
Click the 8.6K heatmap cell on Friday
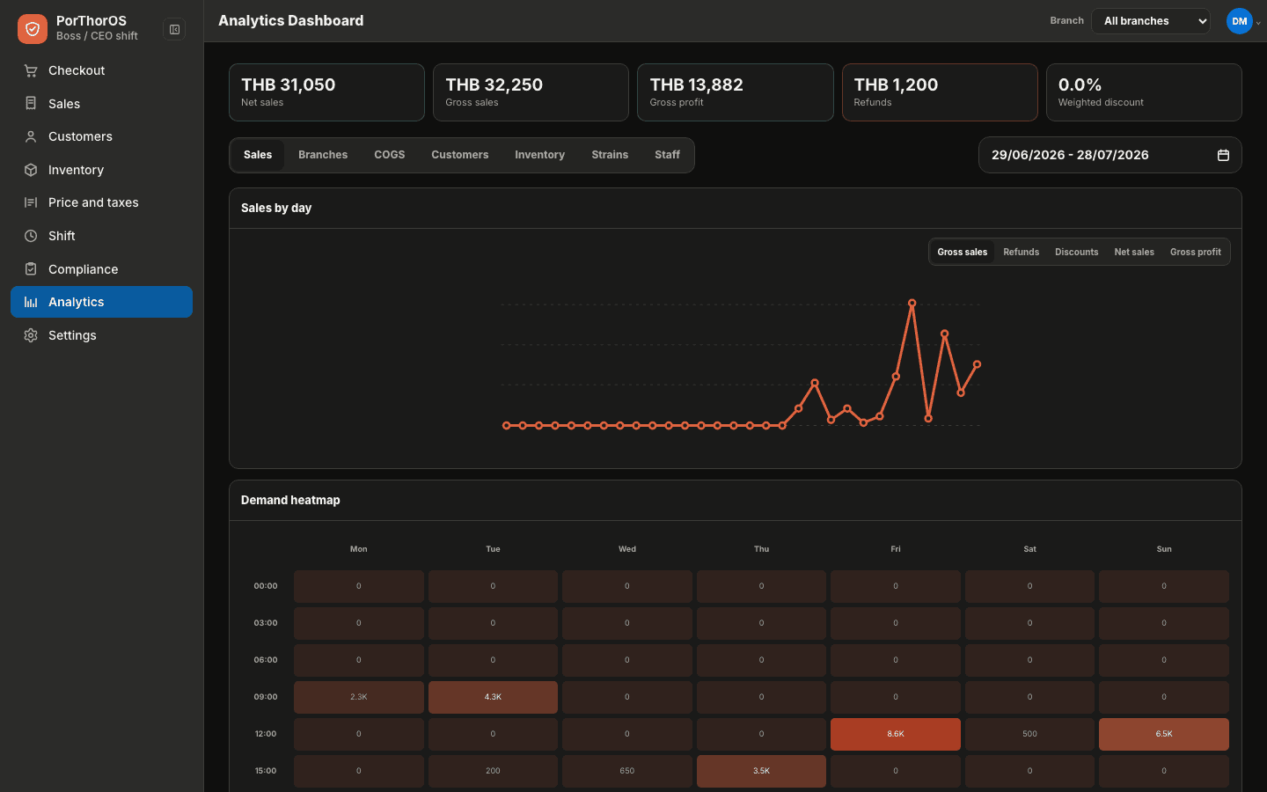tap(896, 734)
